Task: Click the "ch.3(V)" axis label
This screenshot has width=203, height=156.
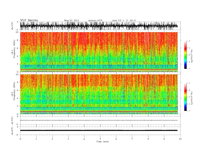Action: point(12,120)
